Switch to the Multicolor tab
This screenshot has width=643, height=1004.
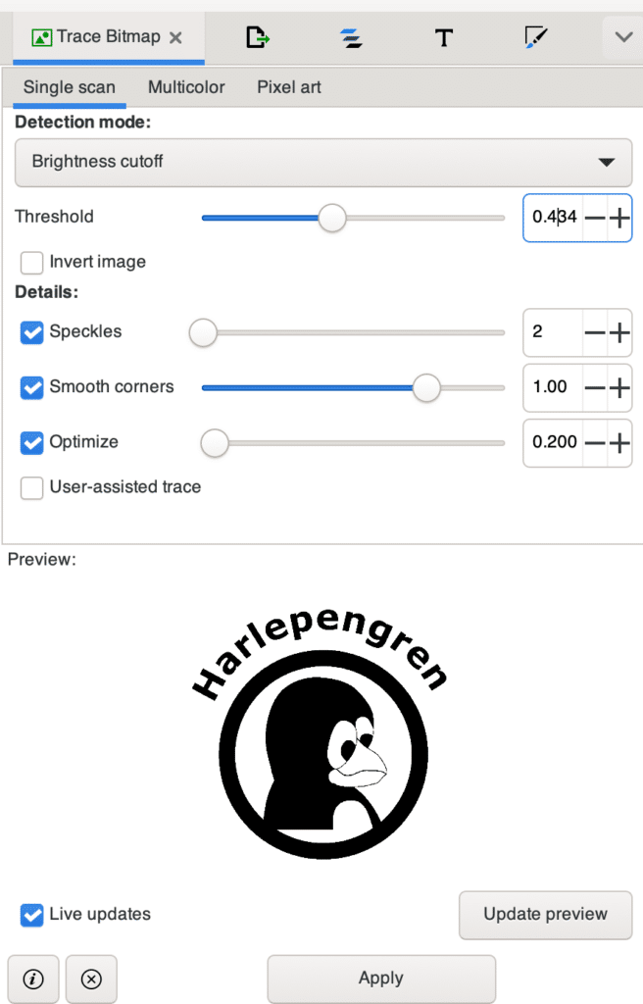(x=186, y=87)
